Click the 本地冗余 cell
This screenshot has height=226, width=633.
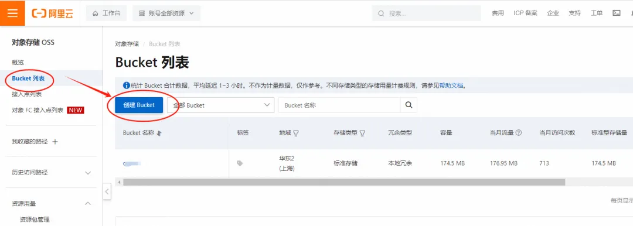tap(400, 163)
